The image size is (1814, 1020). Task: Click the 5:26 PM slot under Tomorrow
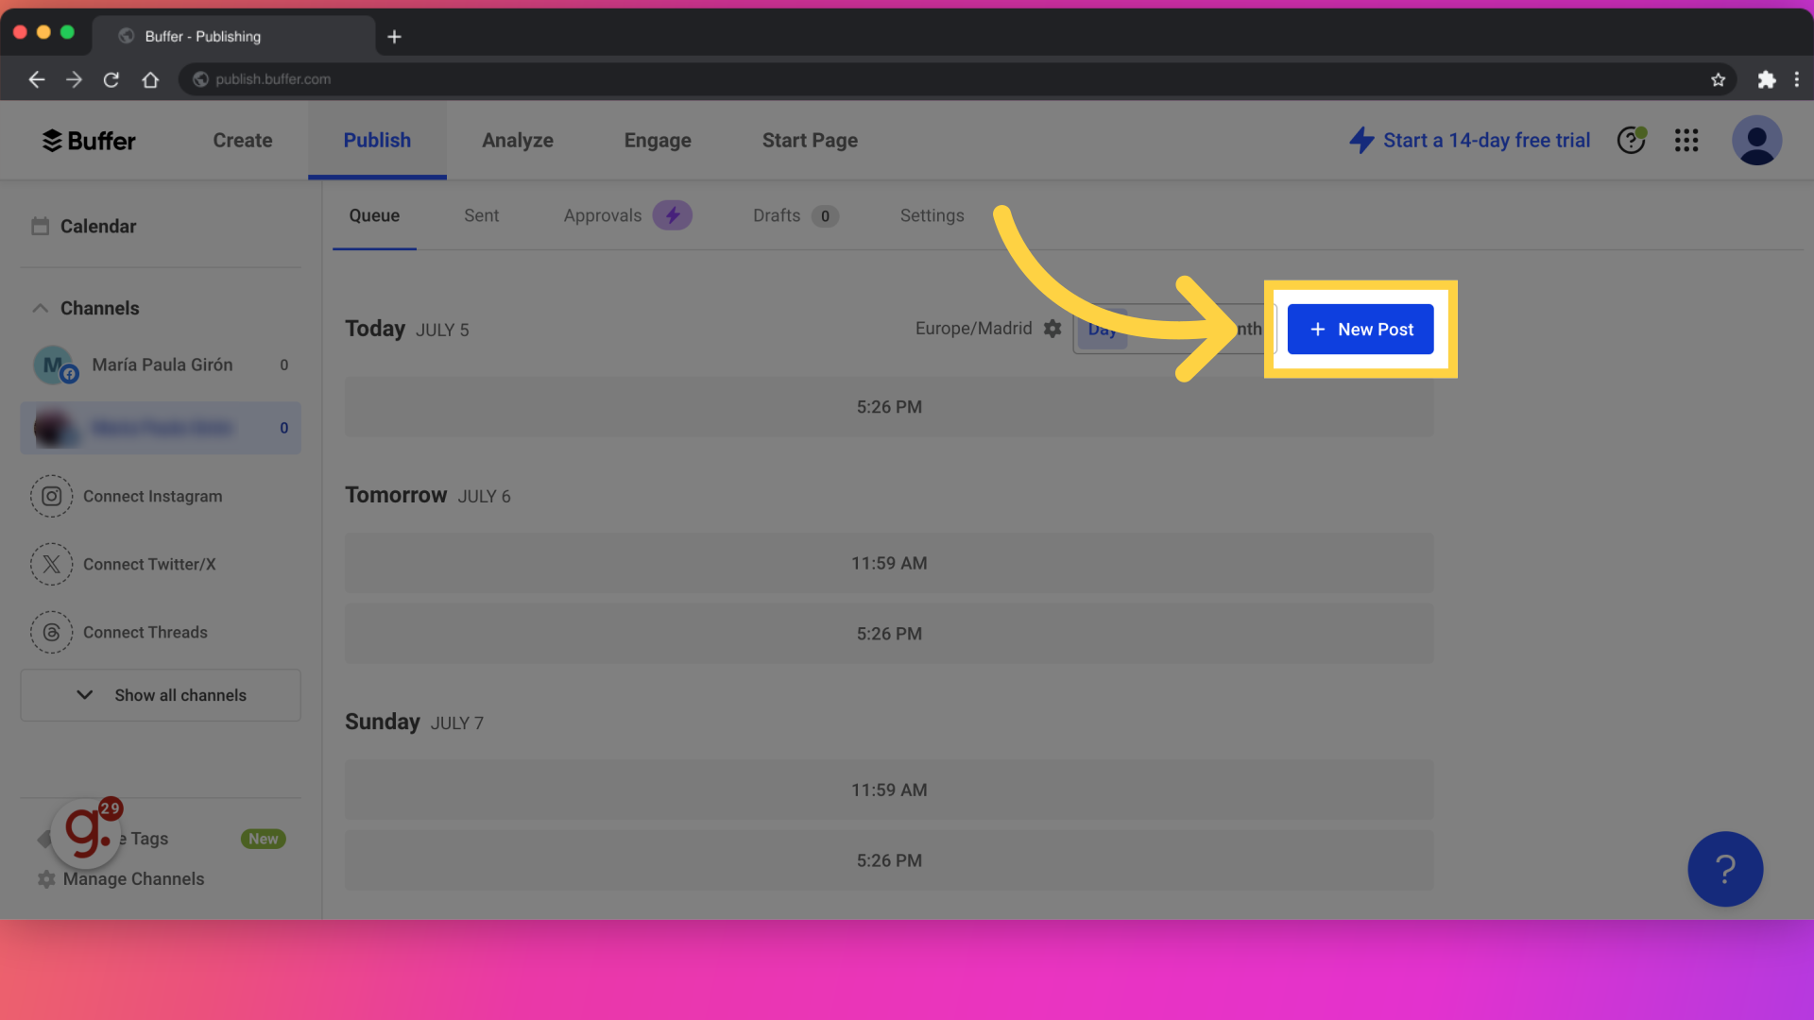[889, 634]
